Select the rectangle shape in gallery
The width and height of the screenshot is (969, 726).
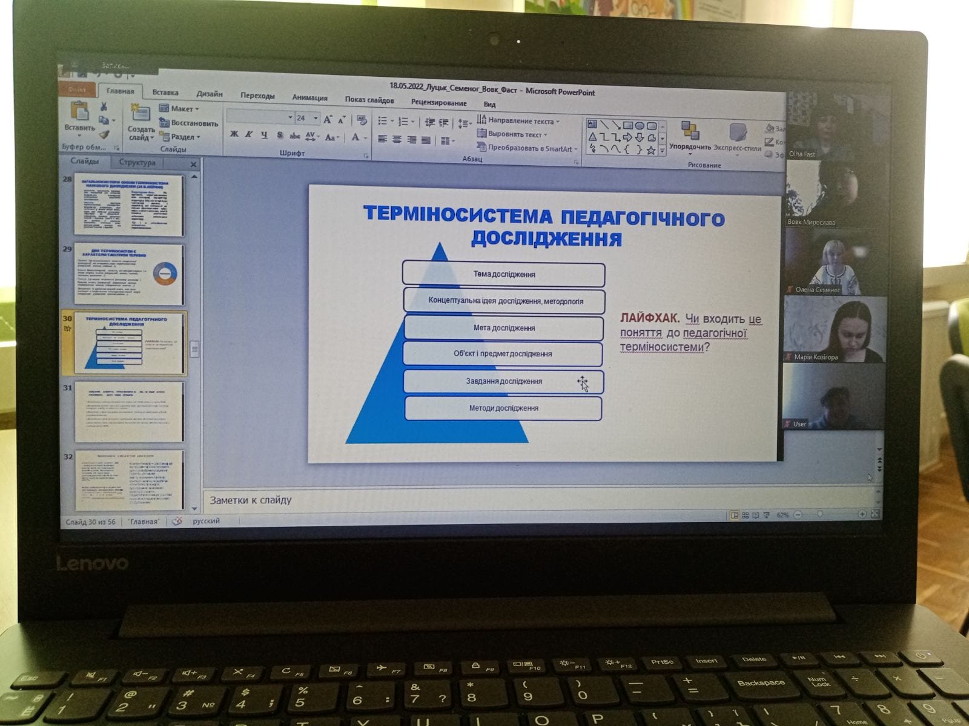[627, 125]
